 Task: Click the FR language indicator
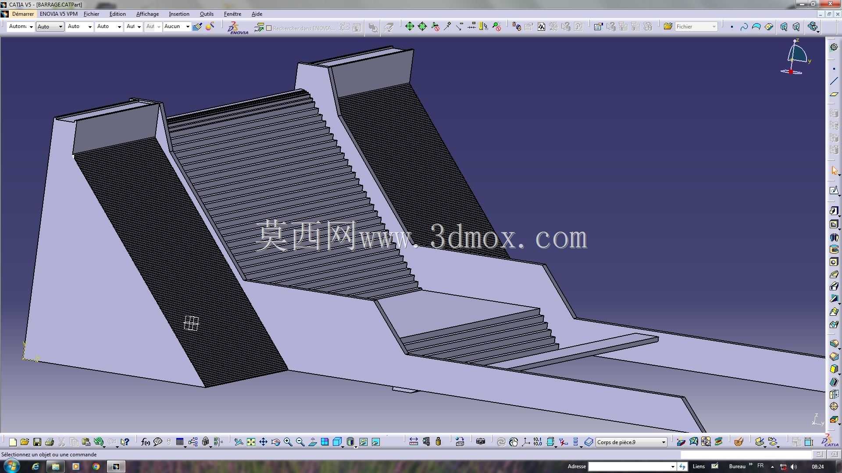(x=760, y=466)
